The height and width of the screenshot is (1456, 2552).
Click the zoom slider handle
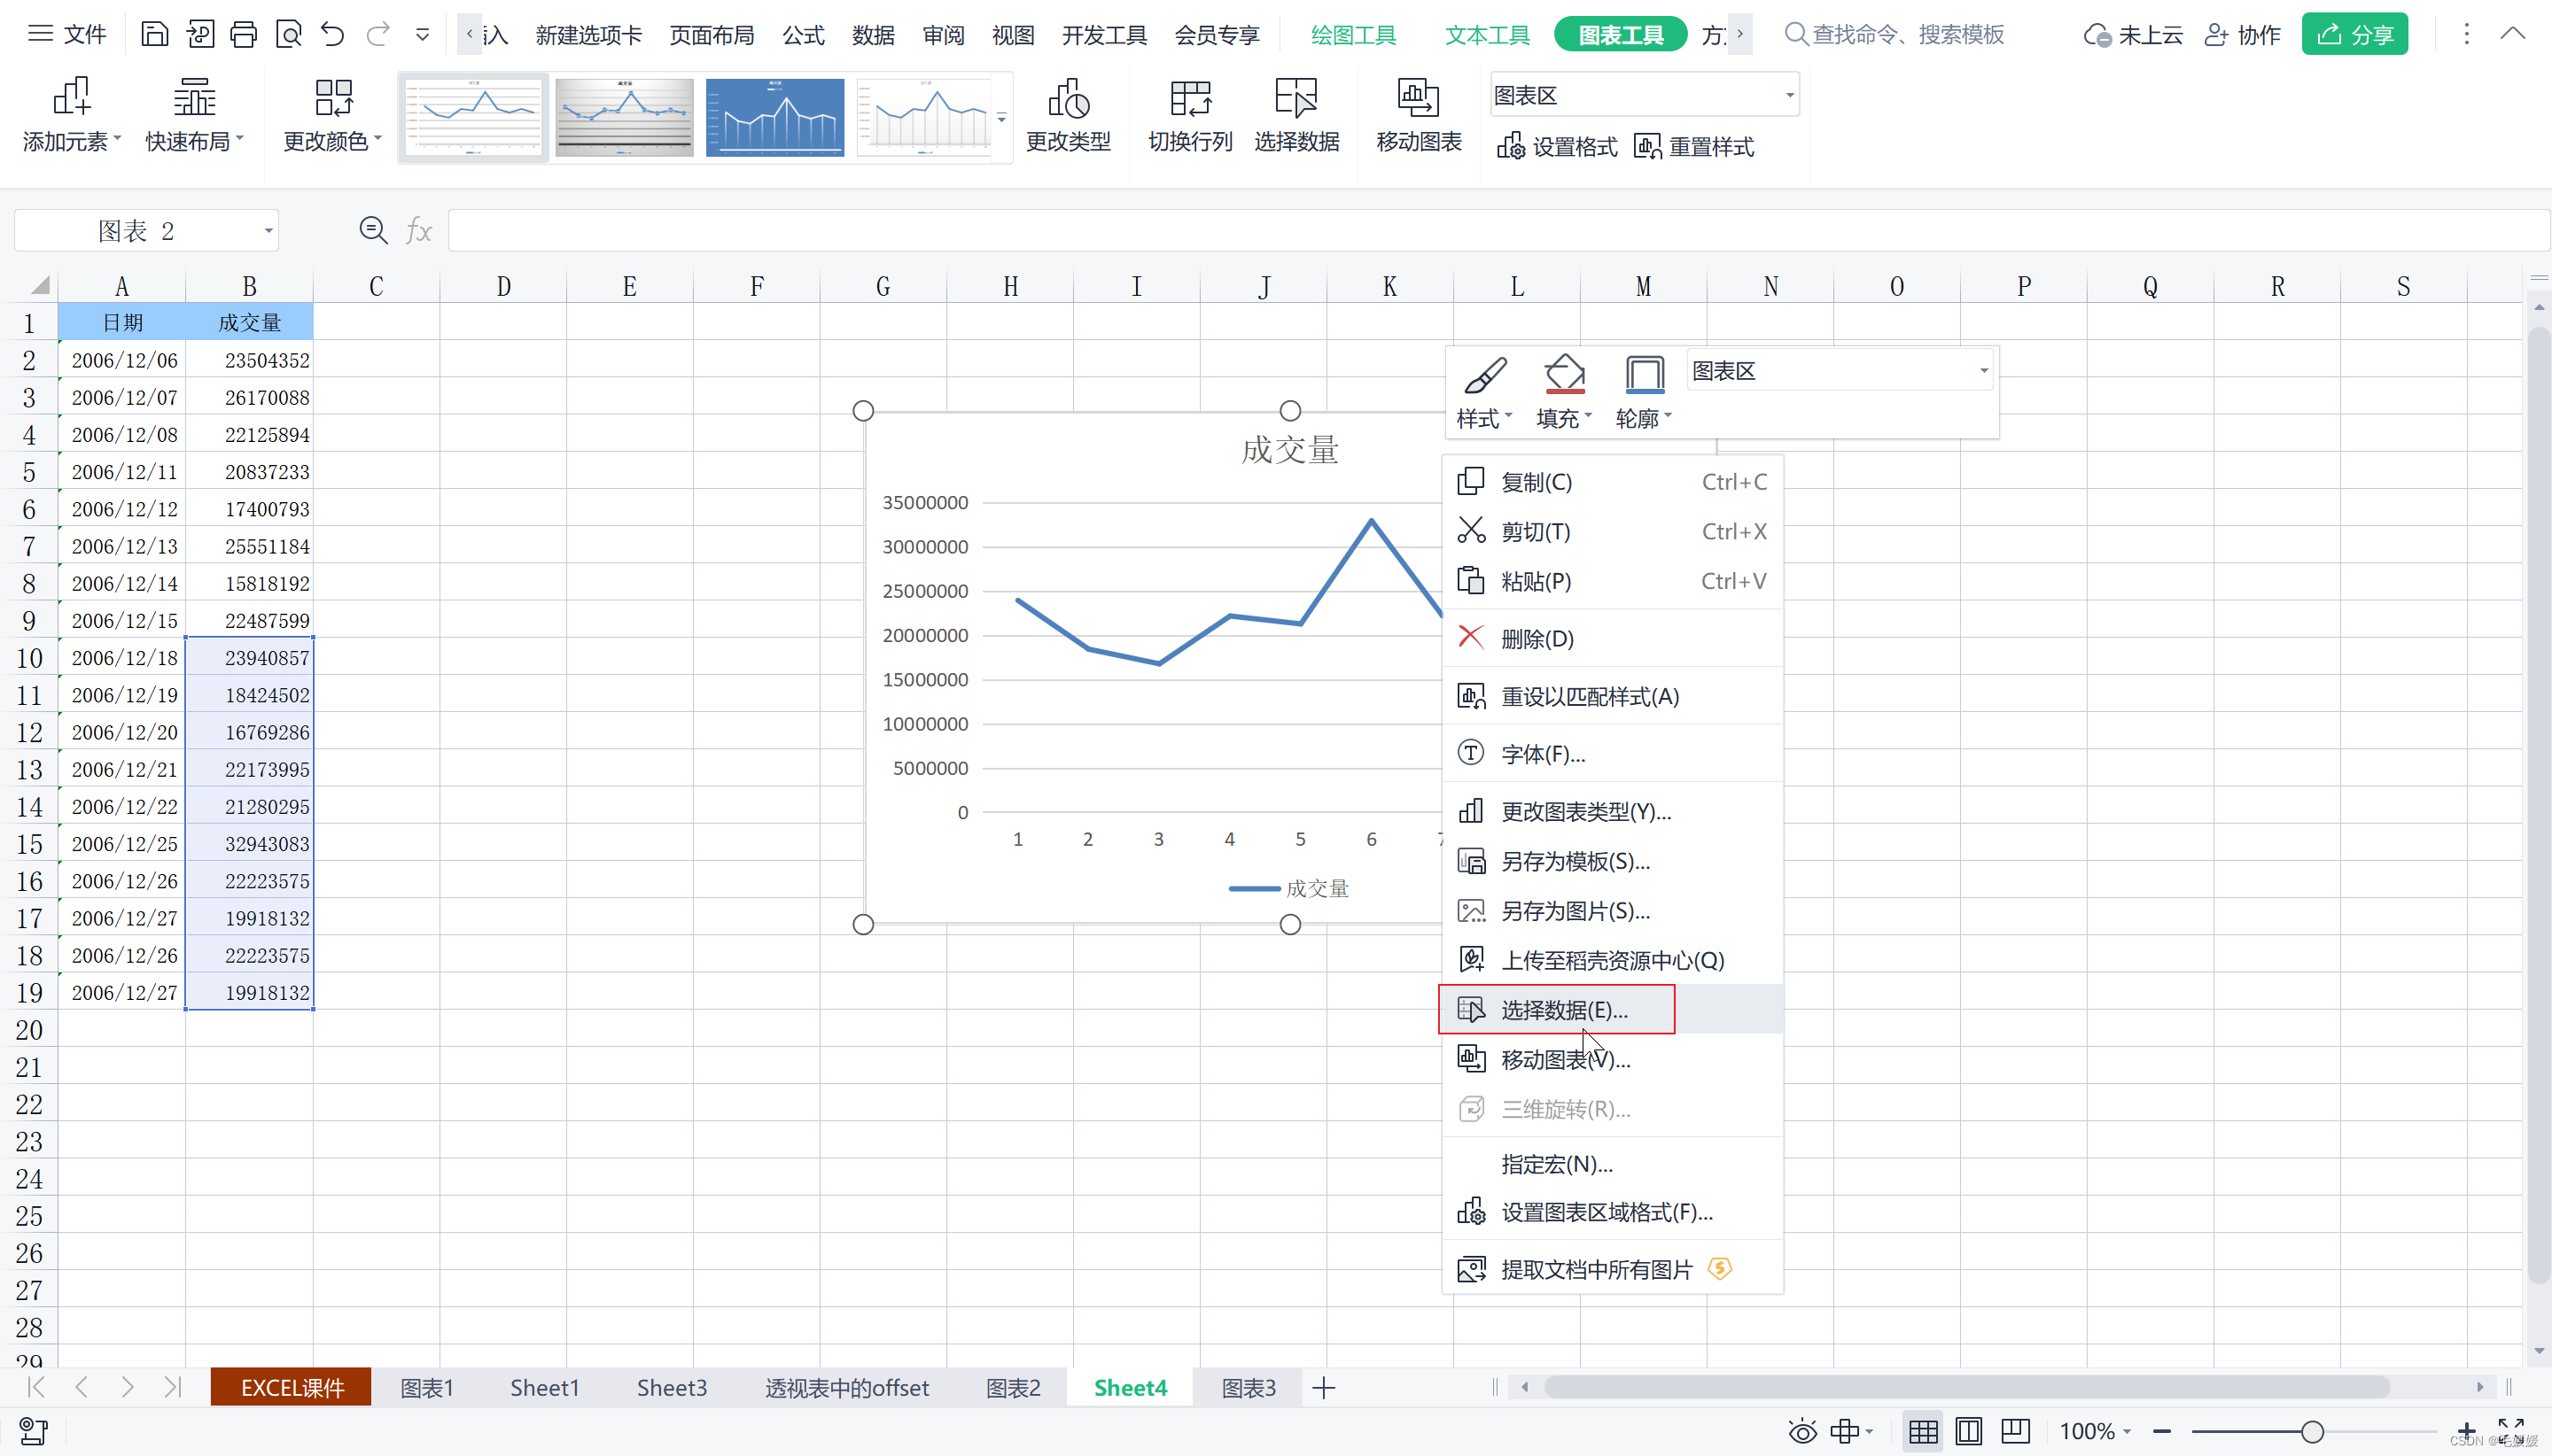(2312, 1432)
